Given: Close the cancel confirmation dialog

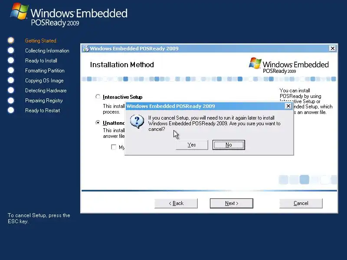Looking at the screenshot, I should 288,106.
